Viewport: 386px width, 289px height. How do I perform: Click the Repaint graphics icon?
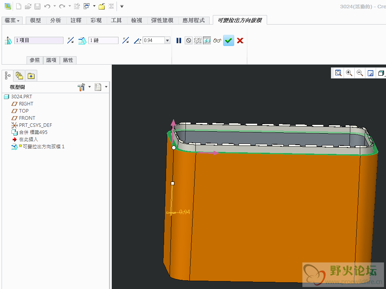click(x=370, y=73)
